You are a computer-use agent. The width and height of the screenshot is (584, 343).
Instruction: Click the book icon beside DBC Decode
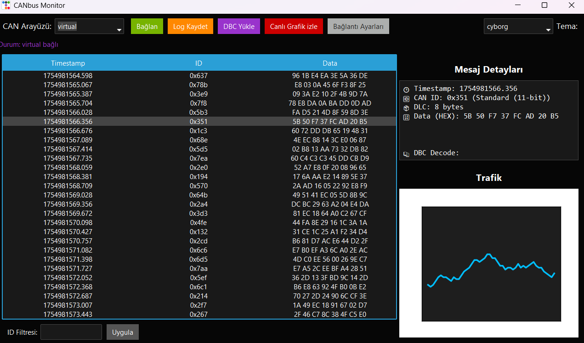pyautogui.click(x=406, y=153)
